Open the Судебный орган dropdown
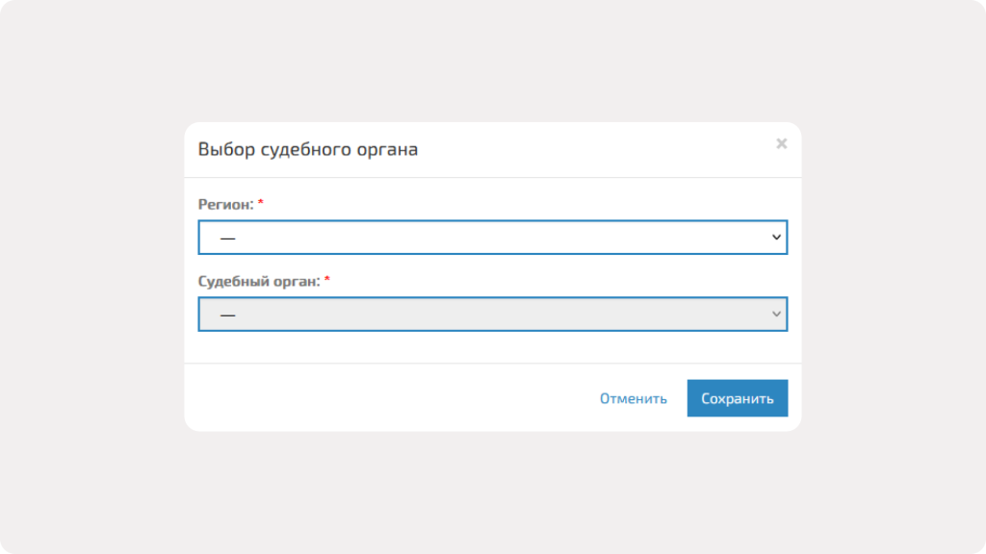The image size is (986, 554). (x=492, y=315)
